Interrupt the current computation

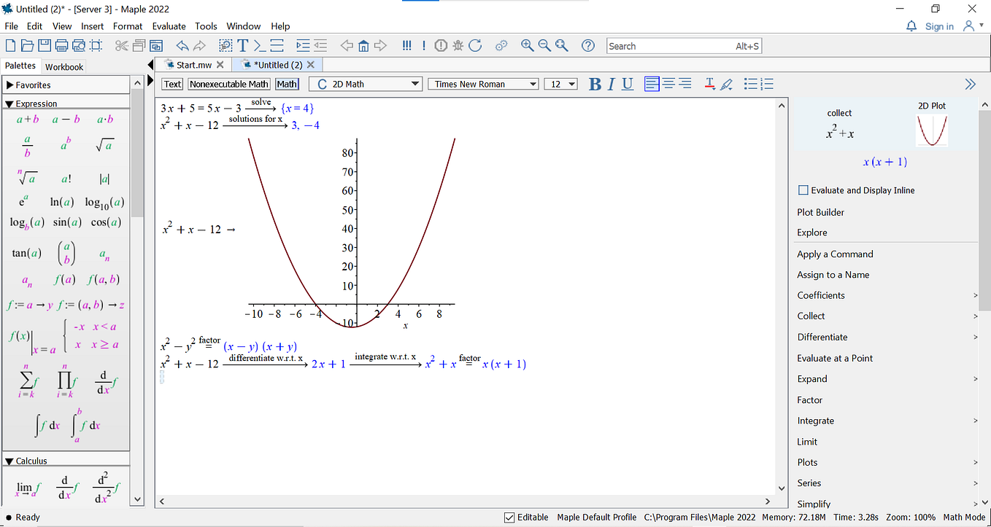coord(441,46)
